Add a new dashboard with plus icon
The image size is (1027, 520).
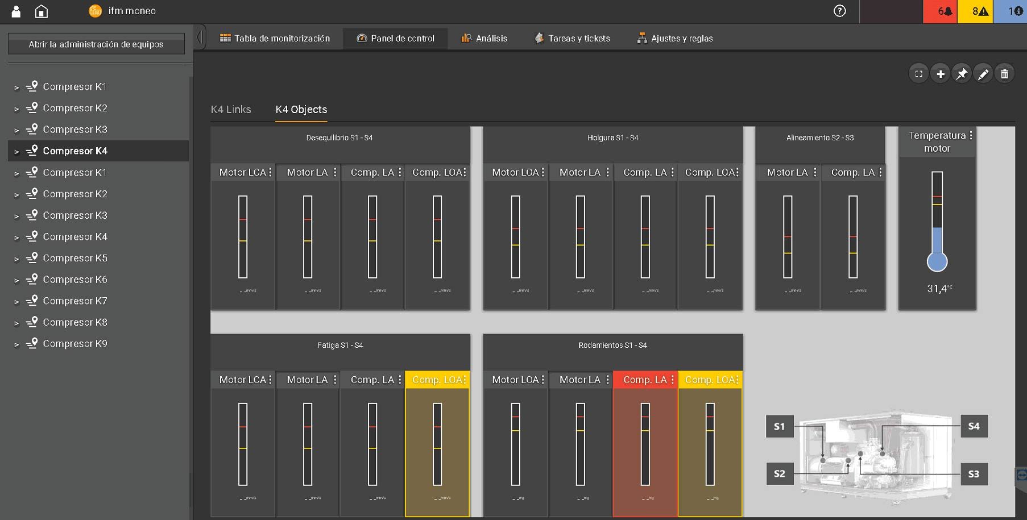click(x=940, y=74)
